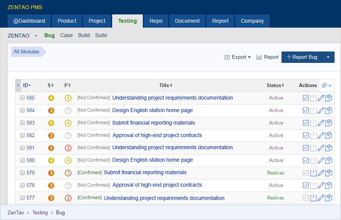Select checkbox for bug 578
The image size is (341, 220).
point(22,185)
